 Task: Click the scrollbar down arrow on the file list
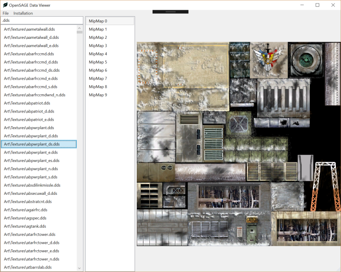80,268
